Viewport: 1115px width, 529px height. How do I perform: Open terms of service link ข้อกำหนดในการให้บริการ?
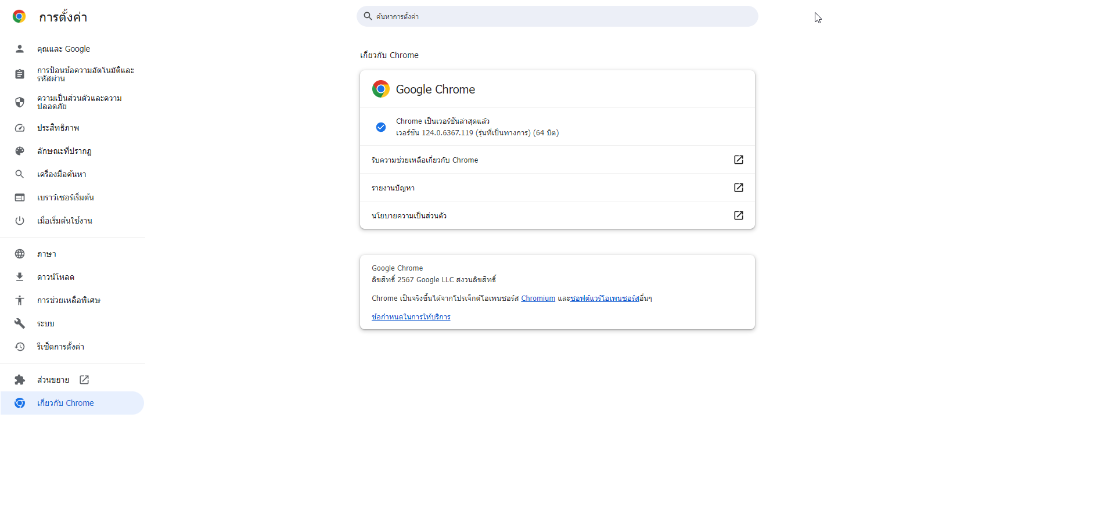pyautogui.click(x=411, y=317)
